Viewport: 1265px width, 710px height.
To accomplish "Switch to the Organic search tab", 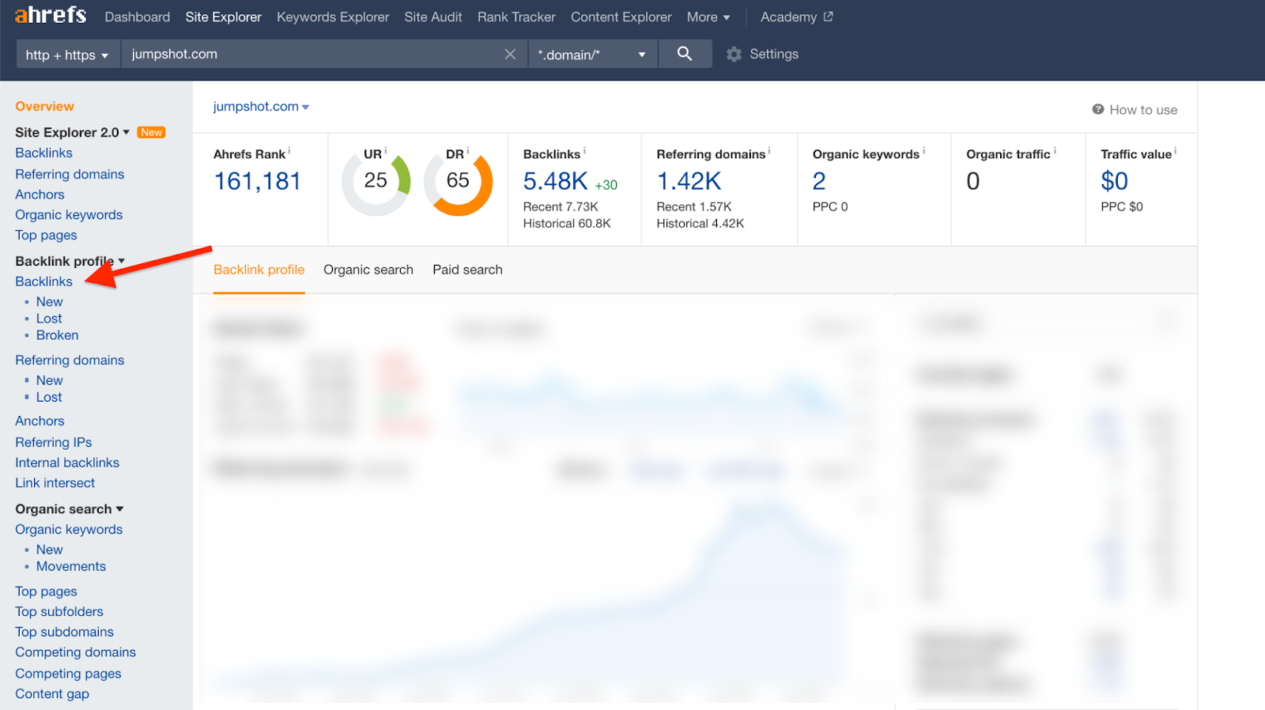I will [x=368, y=270].
